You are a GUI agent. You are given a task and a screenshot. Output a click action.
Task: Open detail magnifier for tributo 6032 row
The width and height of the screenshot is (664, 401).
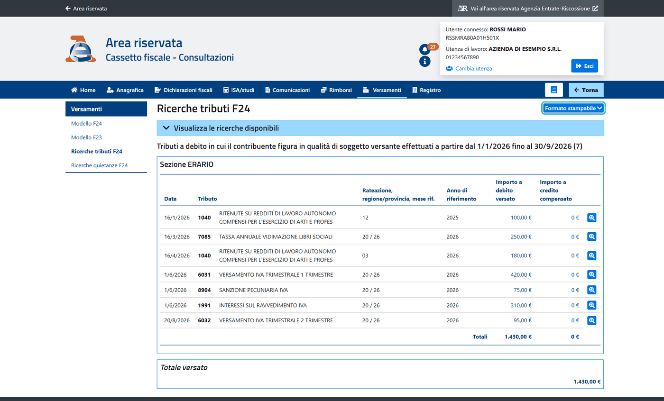pos(591,320)
